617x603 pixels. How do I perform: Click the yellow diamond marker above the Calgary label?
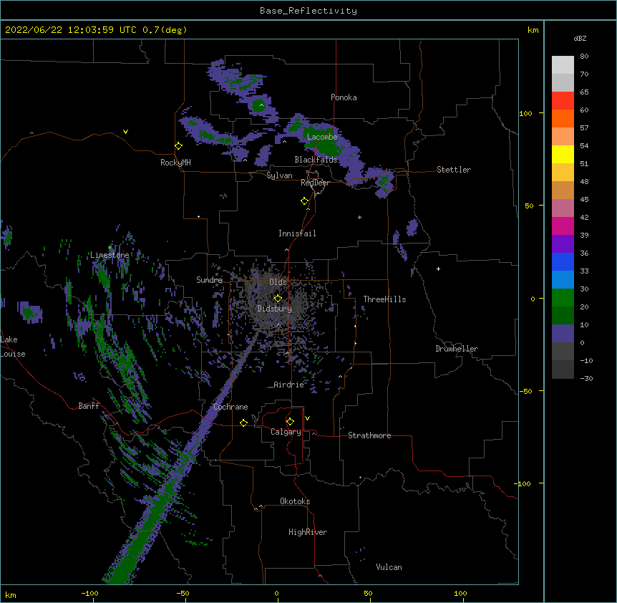(x=290, y=422)
